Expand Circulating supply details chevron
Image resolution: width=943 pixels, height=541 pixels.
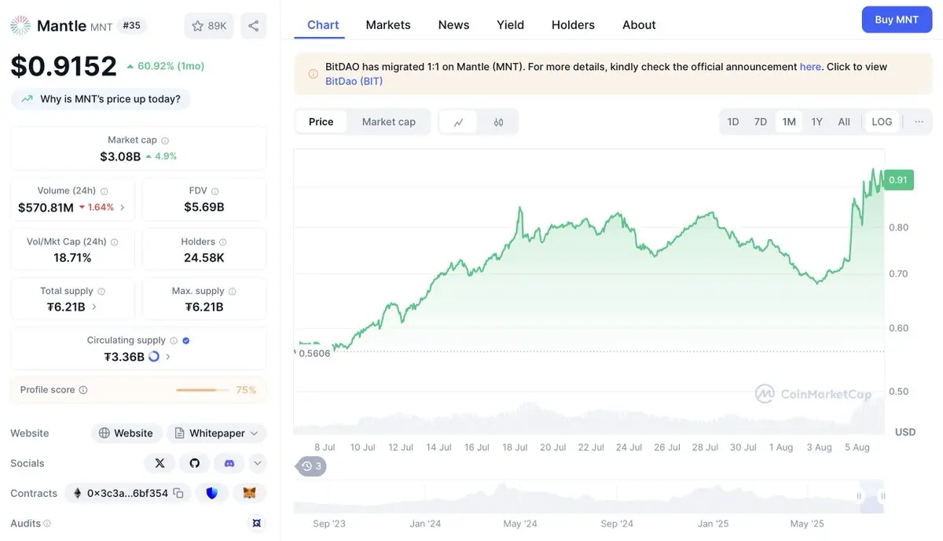167,356
